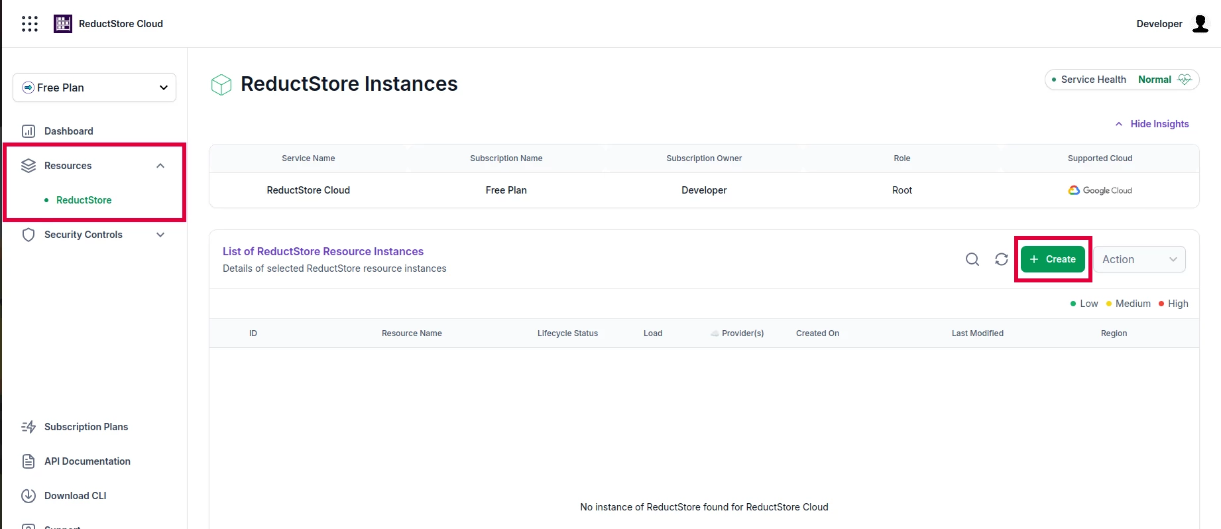Click the Service Health heartbeat icon
Image resolution: width=1221 pixels, height=529 pixels.
[x=1185, y=80]
